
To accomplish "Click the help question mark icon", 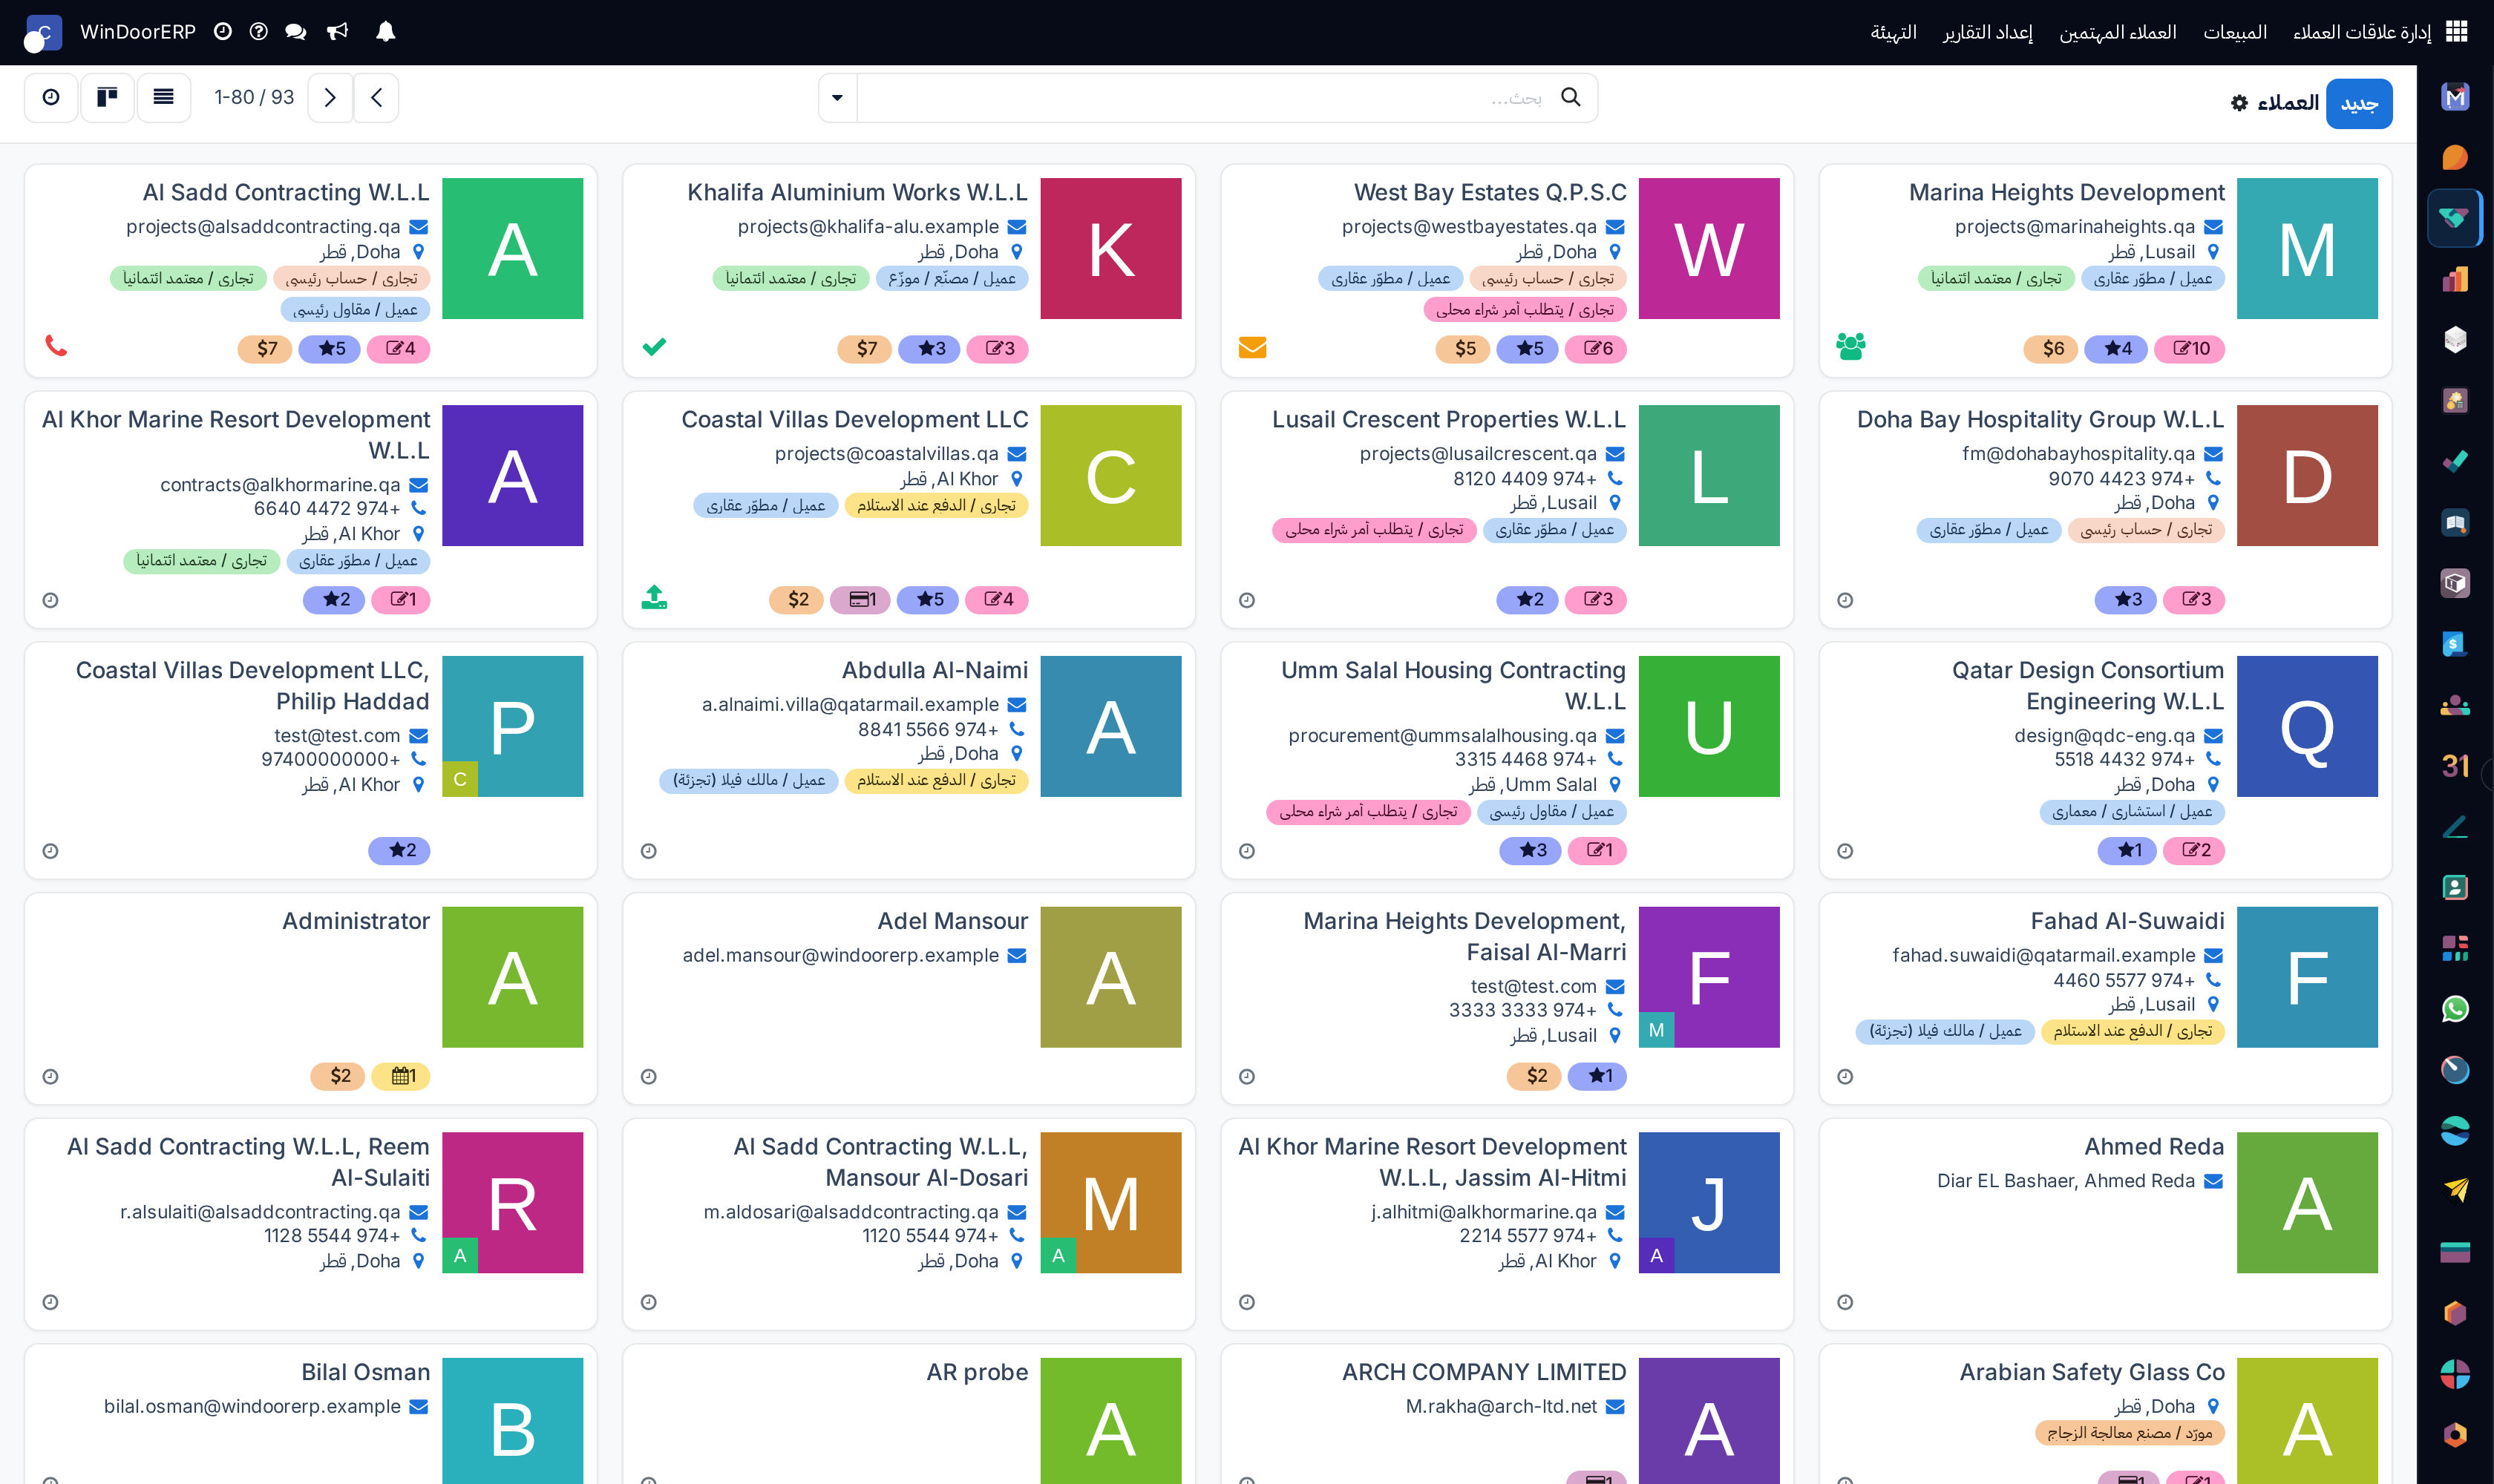I will coord(259,32).
